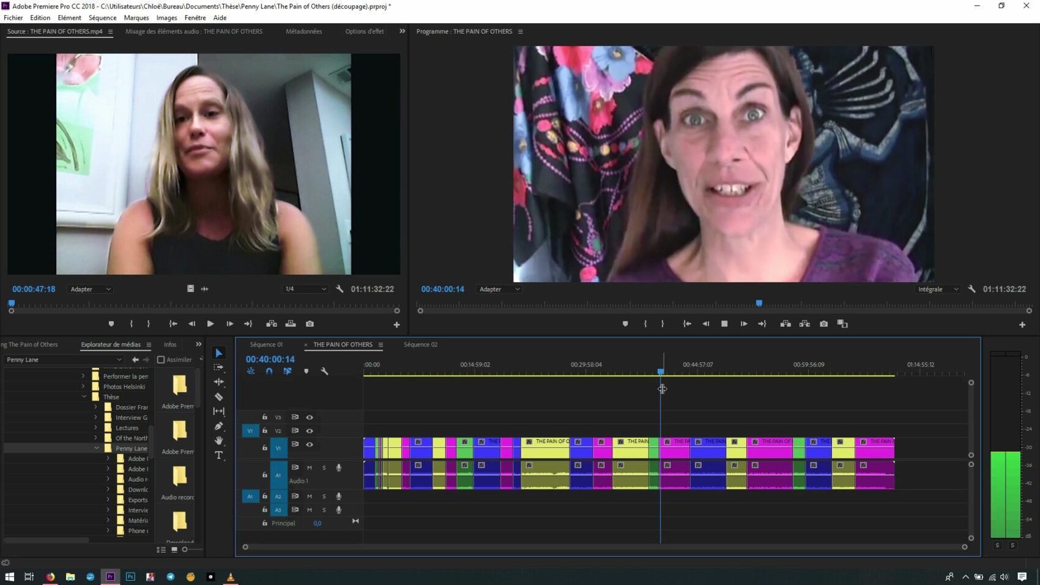Open the Séquence menu
The image size is (1040, 585).
102,18
